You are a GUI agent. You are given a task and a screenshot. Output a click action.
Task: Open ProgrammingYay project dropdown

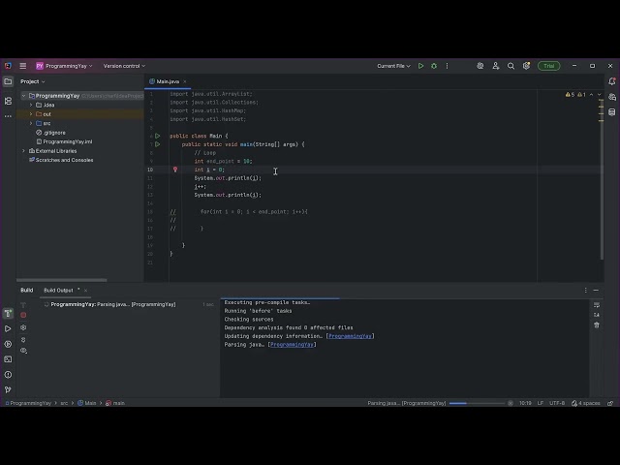click(x=64, y=66)
